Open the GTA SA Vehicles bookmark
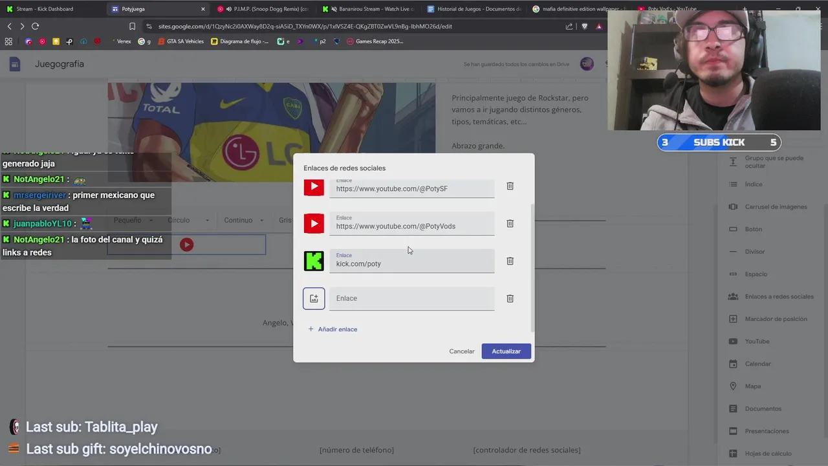 pos(181,41)
